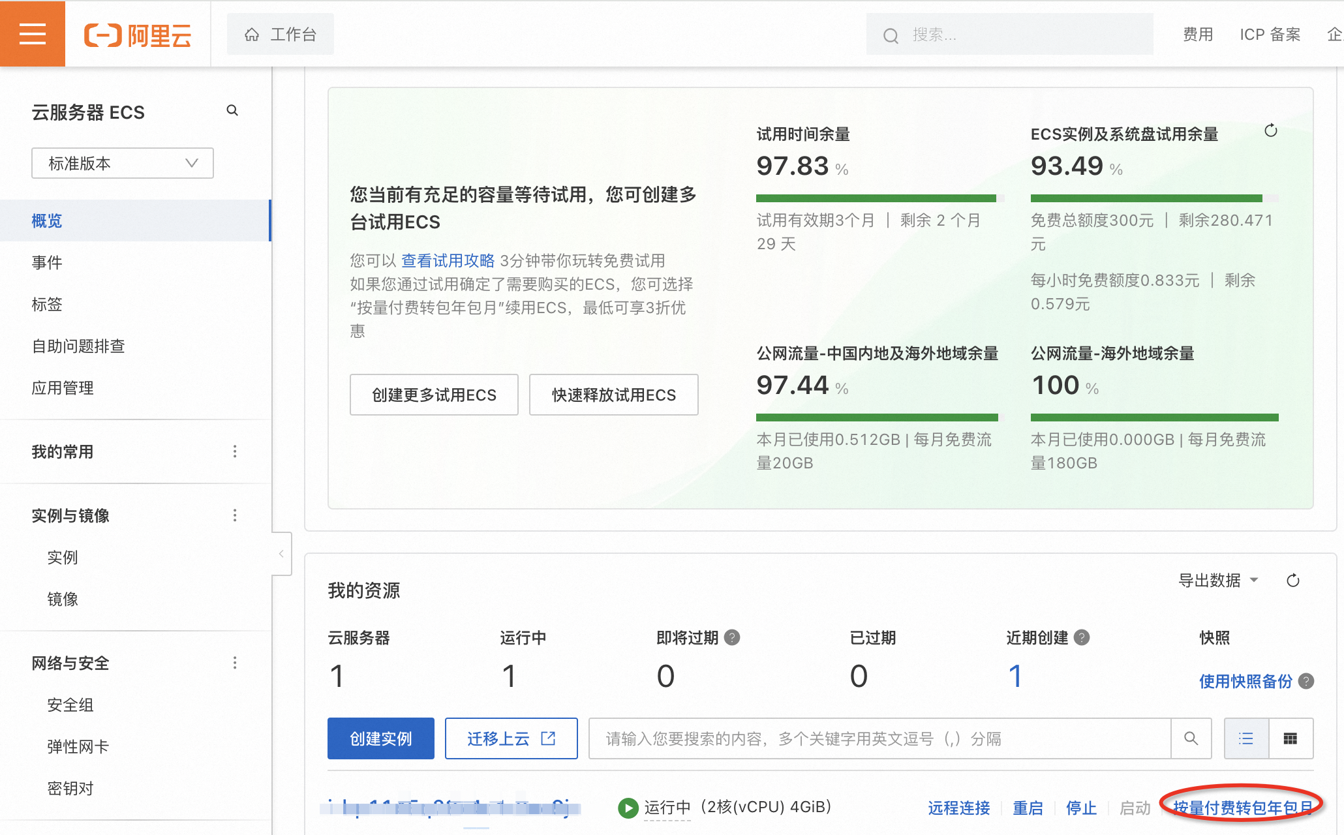Click the ECS sidebar search magnifier icon
This screenshot has width=1344, height=835.
coord(232,110)
